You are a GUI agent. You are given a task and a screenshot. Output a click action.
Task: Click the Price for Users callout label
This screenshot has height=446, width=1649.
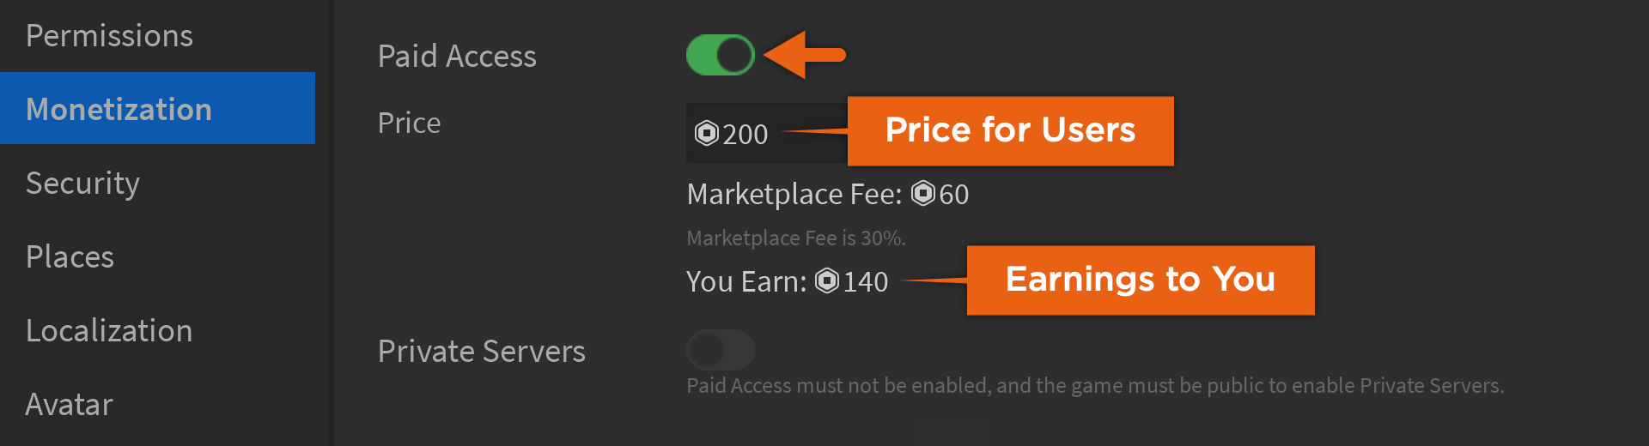point(1010,130)
